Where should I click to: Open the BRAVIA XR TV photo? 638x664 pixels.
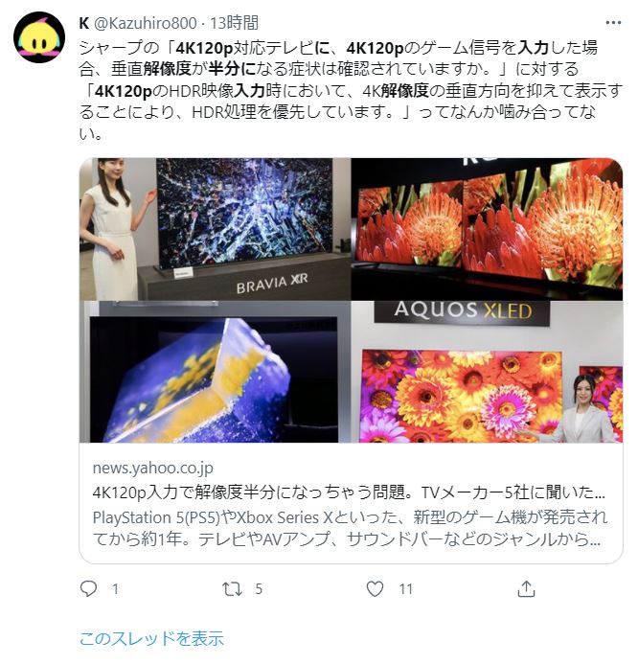point(216,229)
